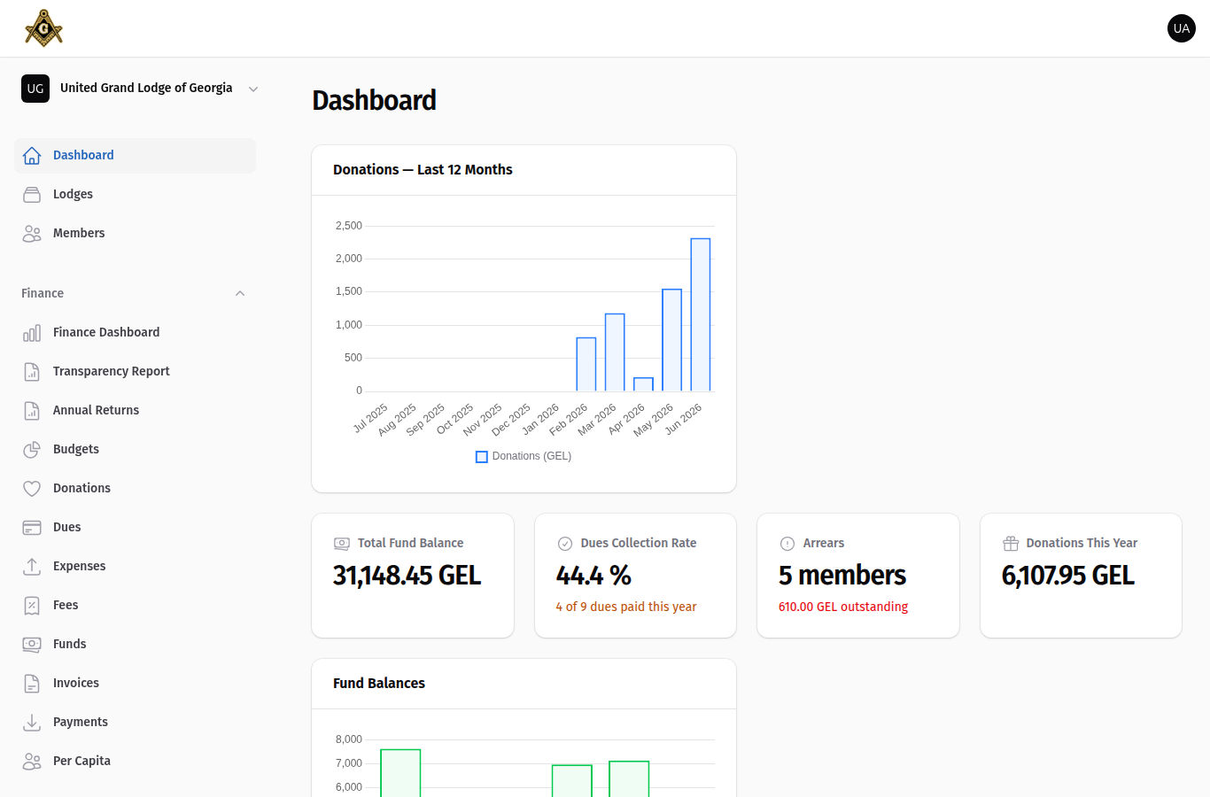Open the UA user avatar menu
This screenshot has height=797, width=1210.
[x=1182, y=28]
